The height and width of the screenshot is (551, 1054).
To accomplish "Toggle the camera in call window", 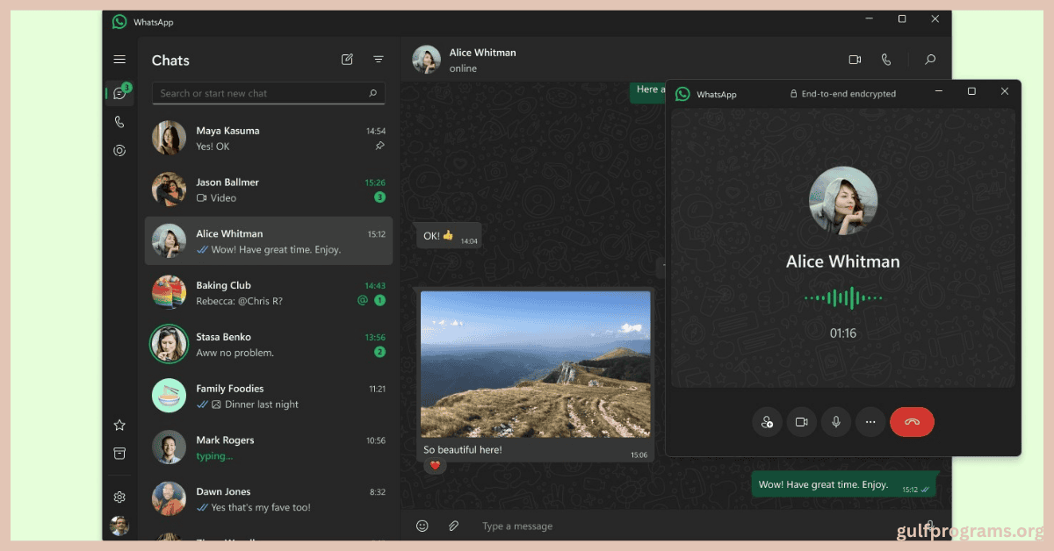I will pyautogui.click(x=802, y=422).
